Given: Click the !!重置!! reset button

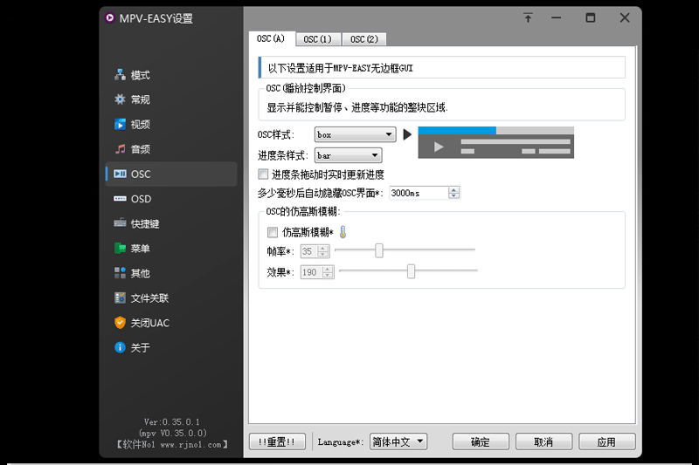Looking at the screenshot, I should pos(277,441).
